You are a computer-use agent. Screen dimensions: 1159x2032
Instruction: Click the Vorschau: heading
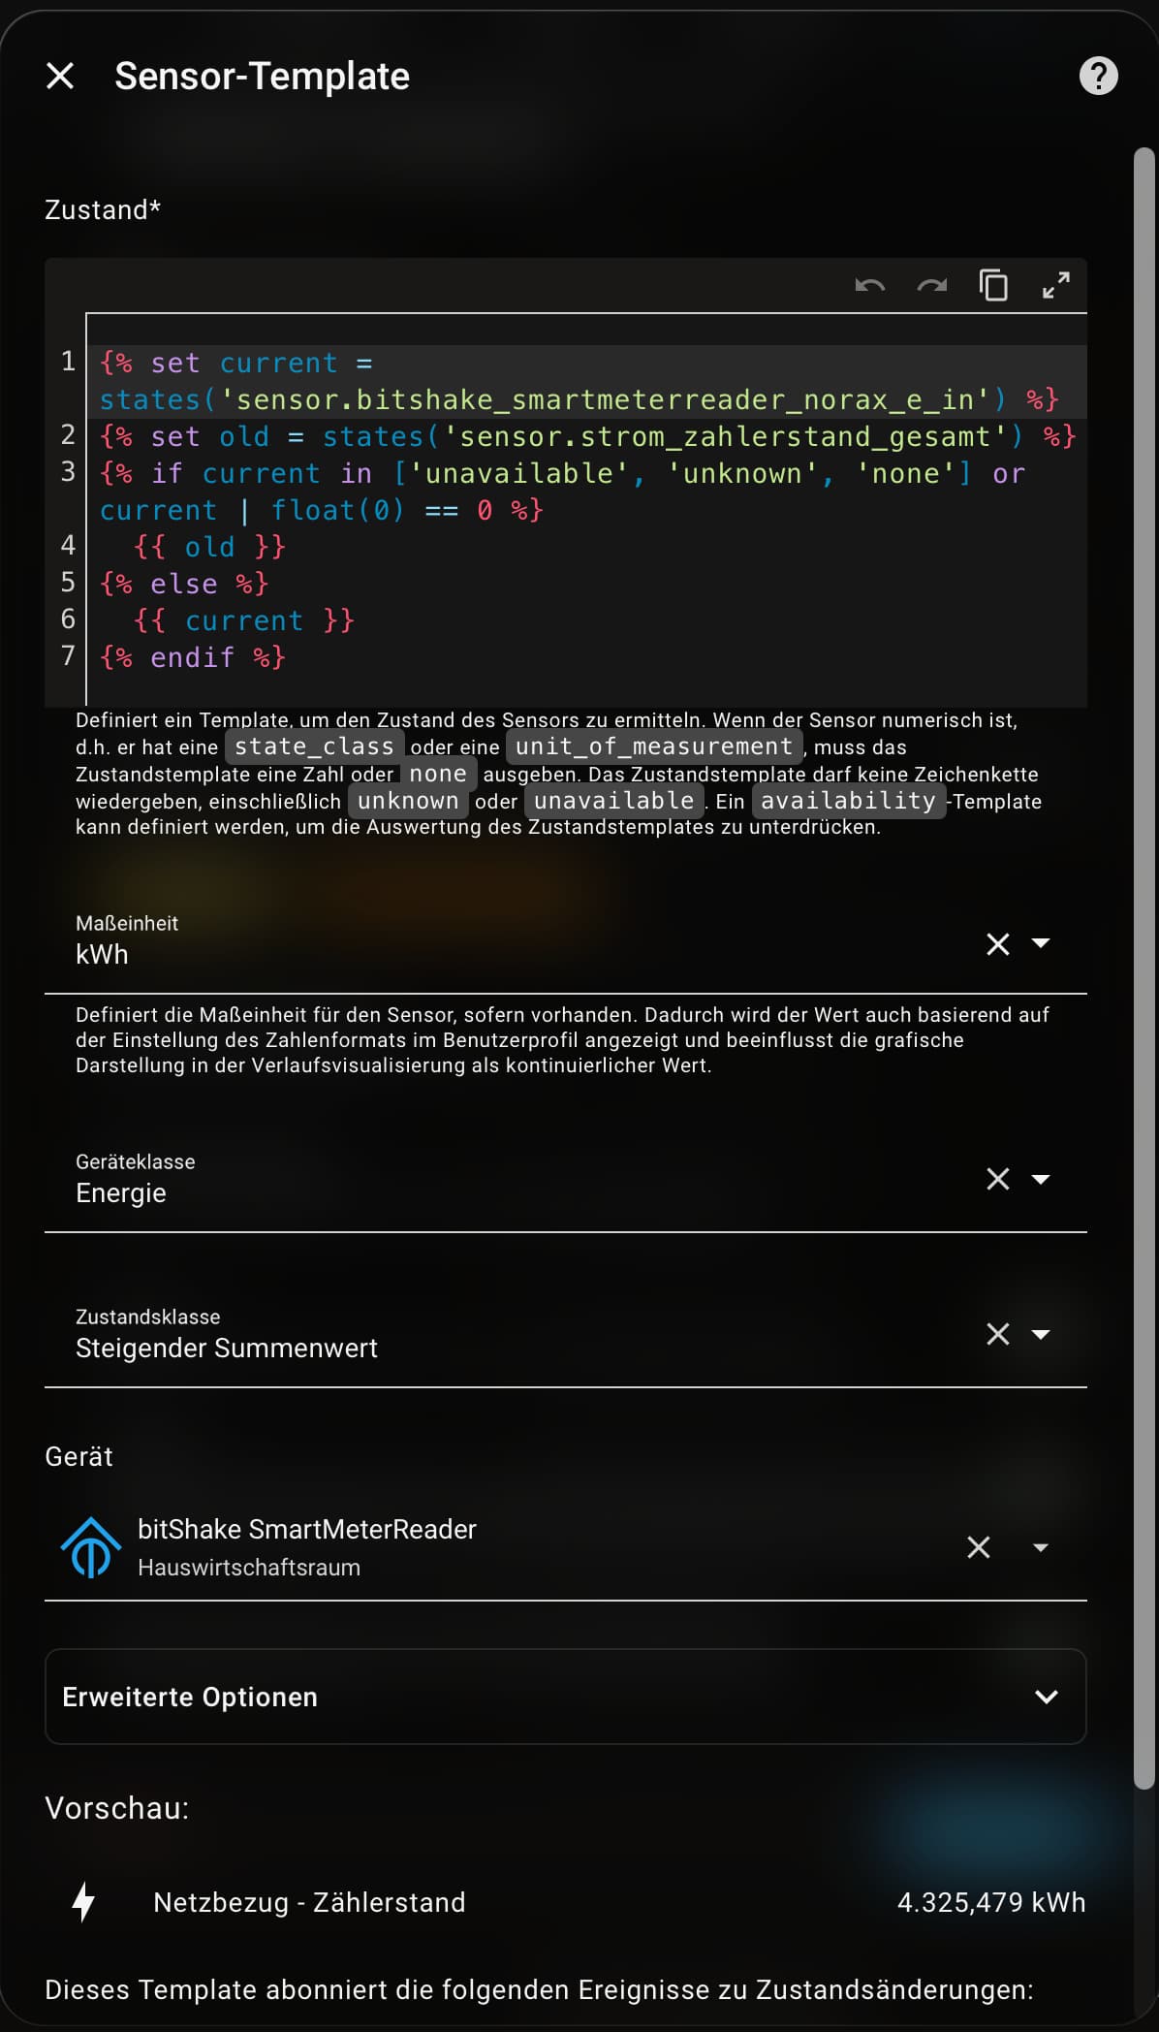click(117, 1808)
